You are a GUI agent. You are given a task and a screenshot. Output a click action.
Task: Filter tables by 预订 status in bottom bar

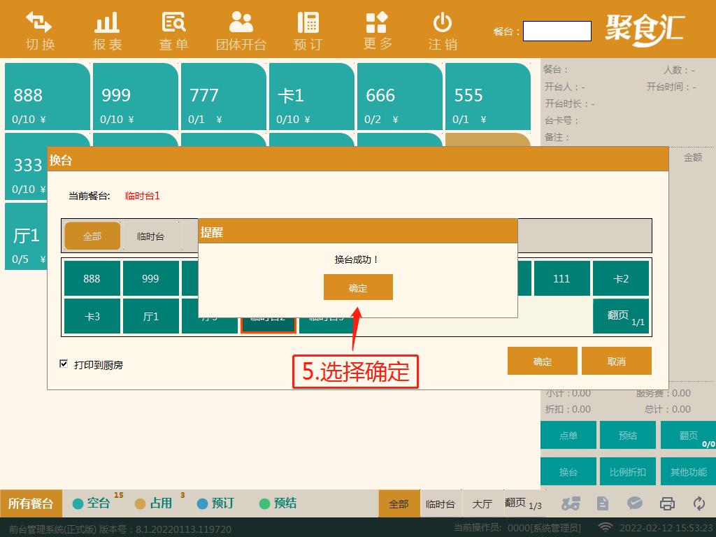(x=215, y=503)
